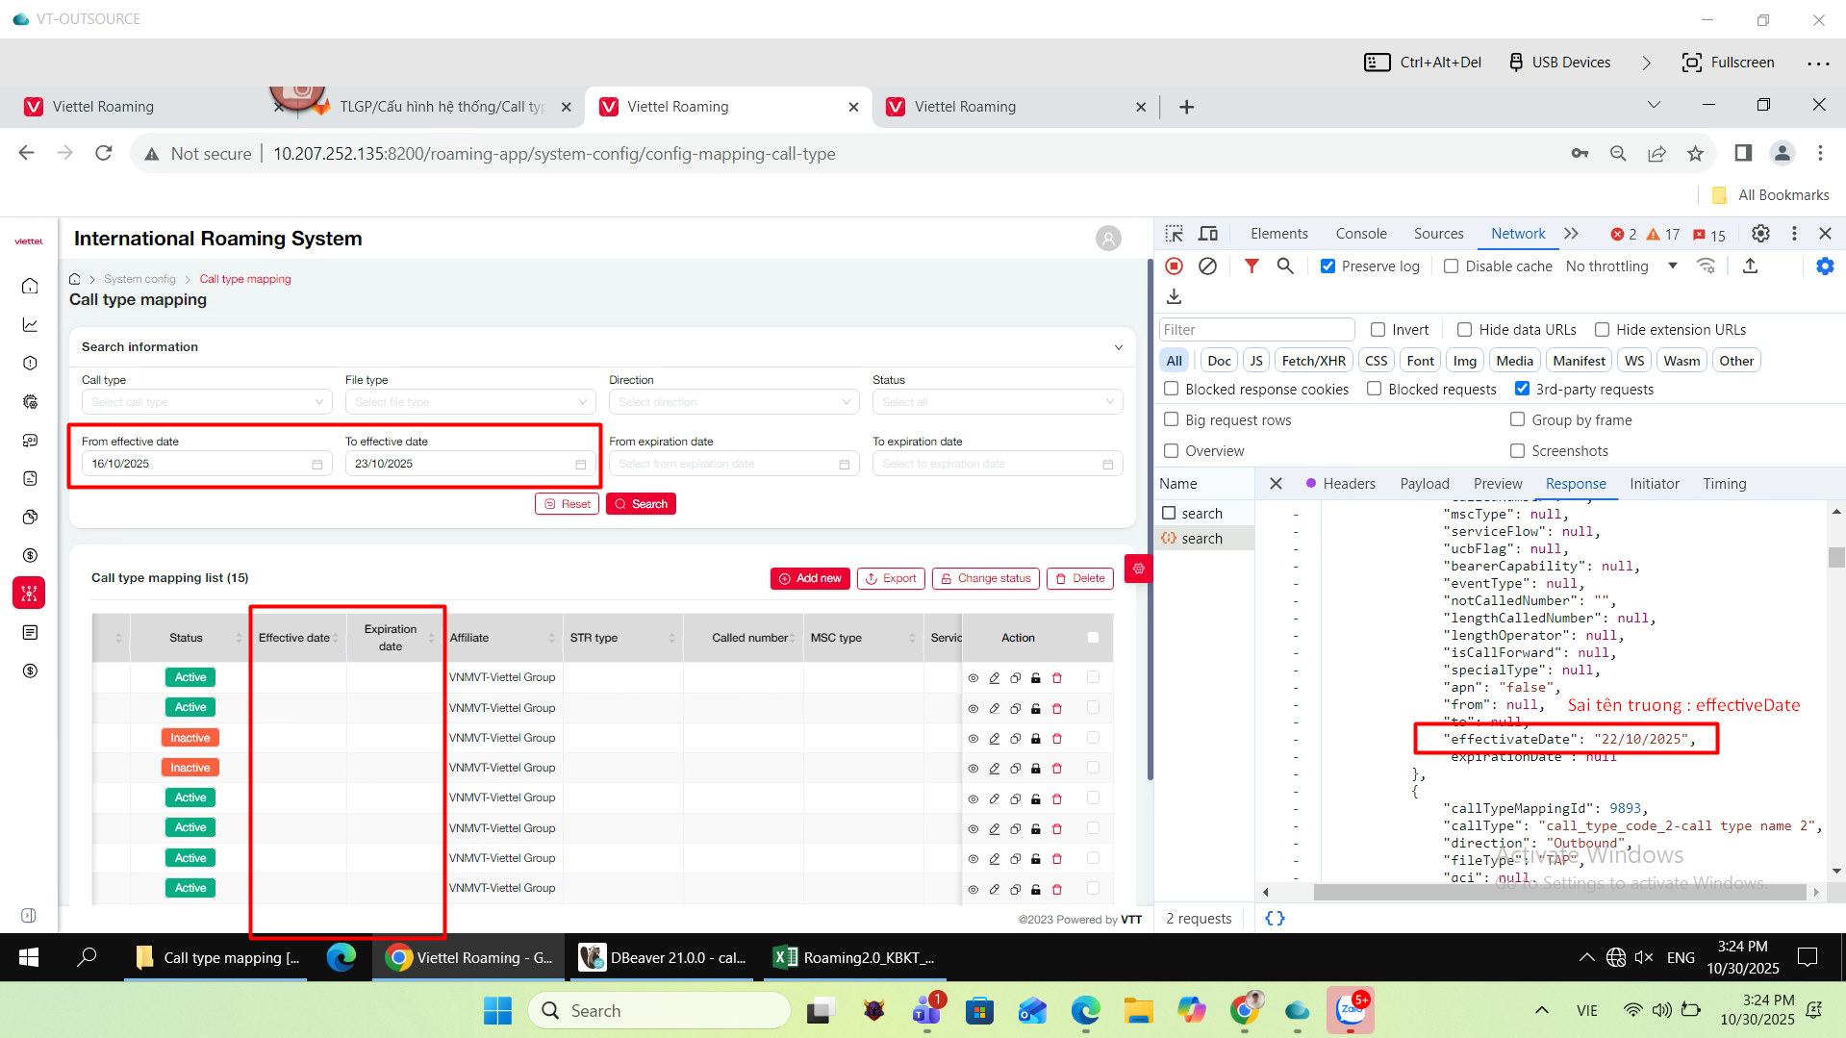Viewport: 1846px width, 1038px height.
Task: Click the view eye icon in first row
Action: click(973, 678)
